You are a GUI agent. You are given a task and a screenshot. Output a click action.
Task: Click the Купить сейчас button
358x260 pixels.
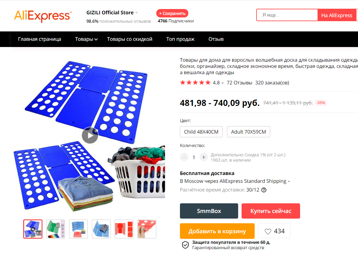pyautogui.click(x=271, y=211)
